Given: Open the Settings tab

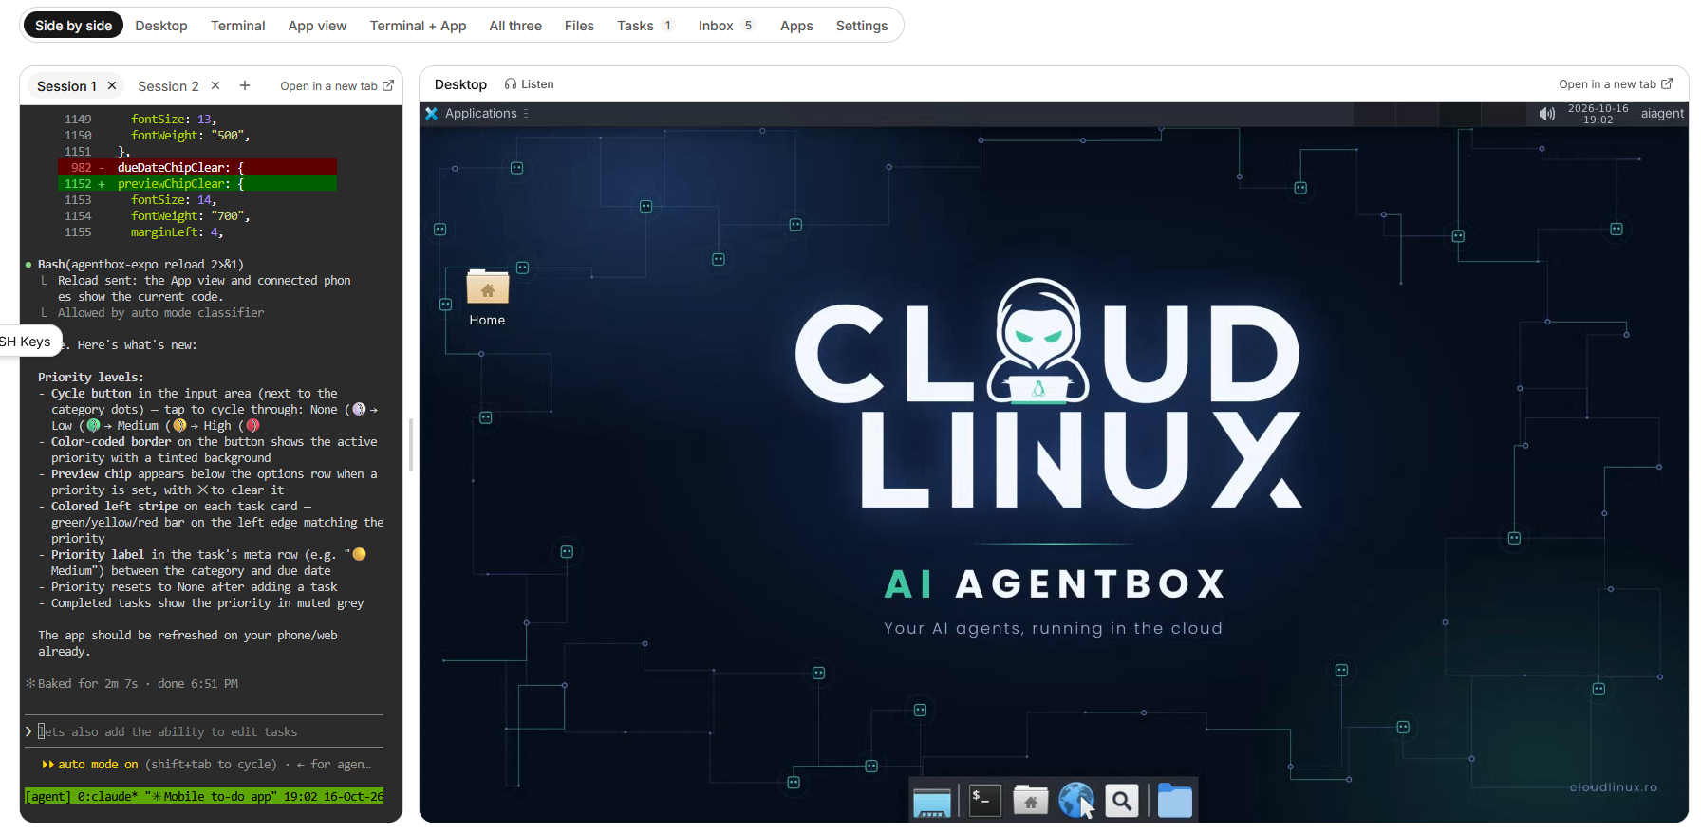Looking at the screenshot, I should click(862, 26).
